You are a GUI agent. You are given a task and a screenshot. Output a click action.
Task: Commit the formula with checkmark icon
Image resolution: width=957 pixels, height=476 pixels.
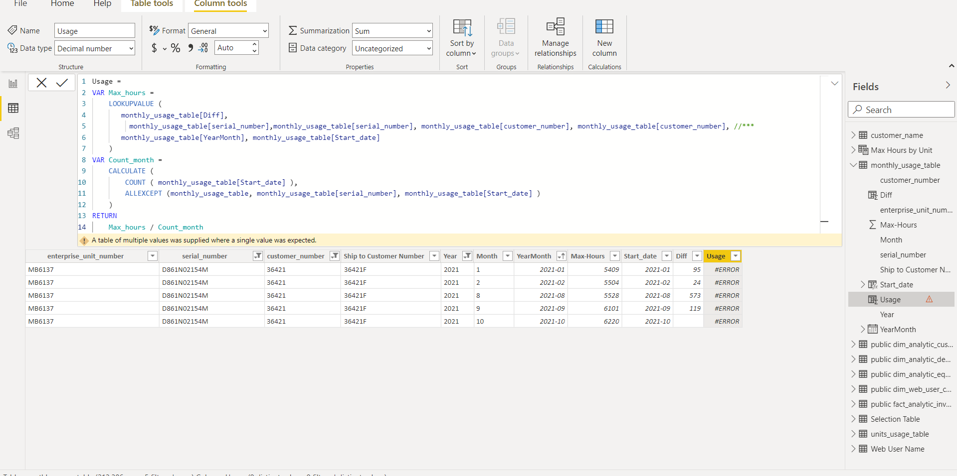[x=62, y=83]
